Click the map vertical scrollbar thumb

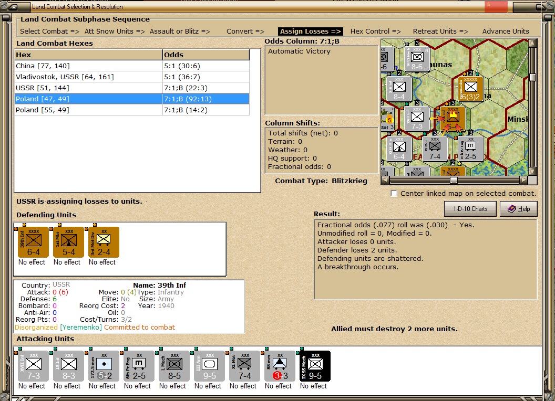pos(532,77)
